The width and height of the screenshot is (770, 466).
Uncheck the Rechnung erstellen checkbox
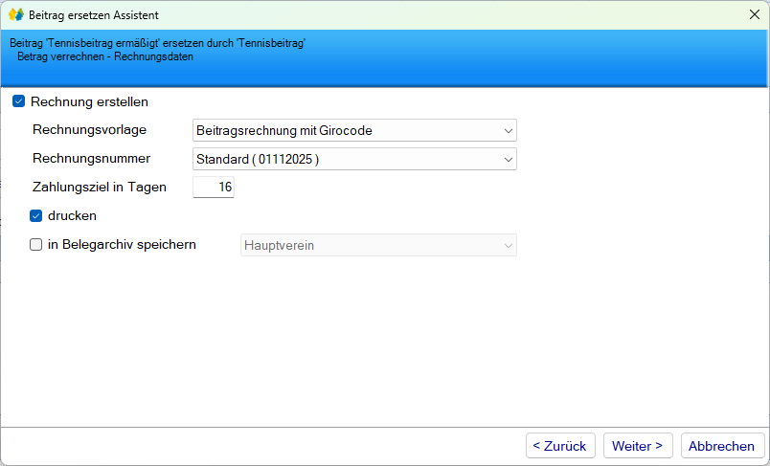[18, 101]
